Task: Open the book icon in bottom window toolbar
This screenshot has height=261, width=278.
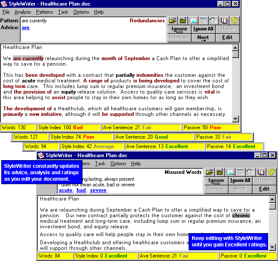Action: (261, 172)
